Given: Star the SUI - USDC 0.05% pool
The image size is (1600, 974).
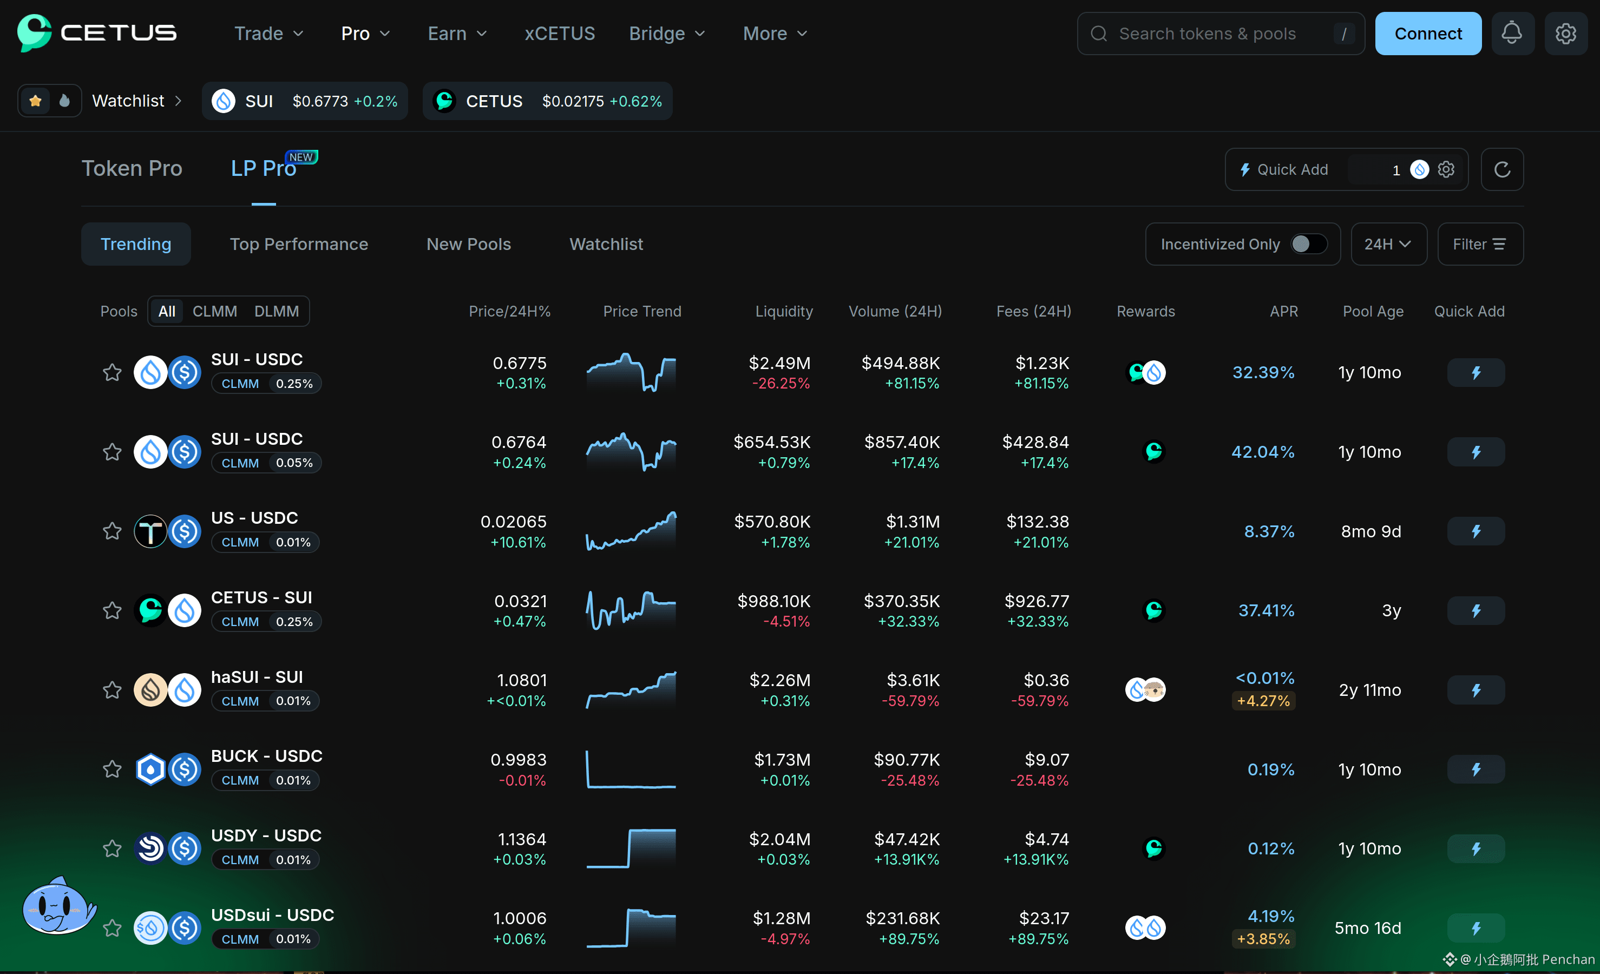Looking at the screenshot, I should (113, 452).
